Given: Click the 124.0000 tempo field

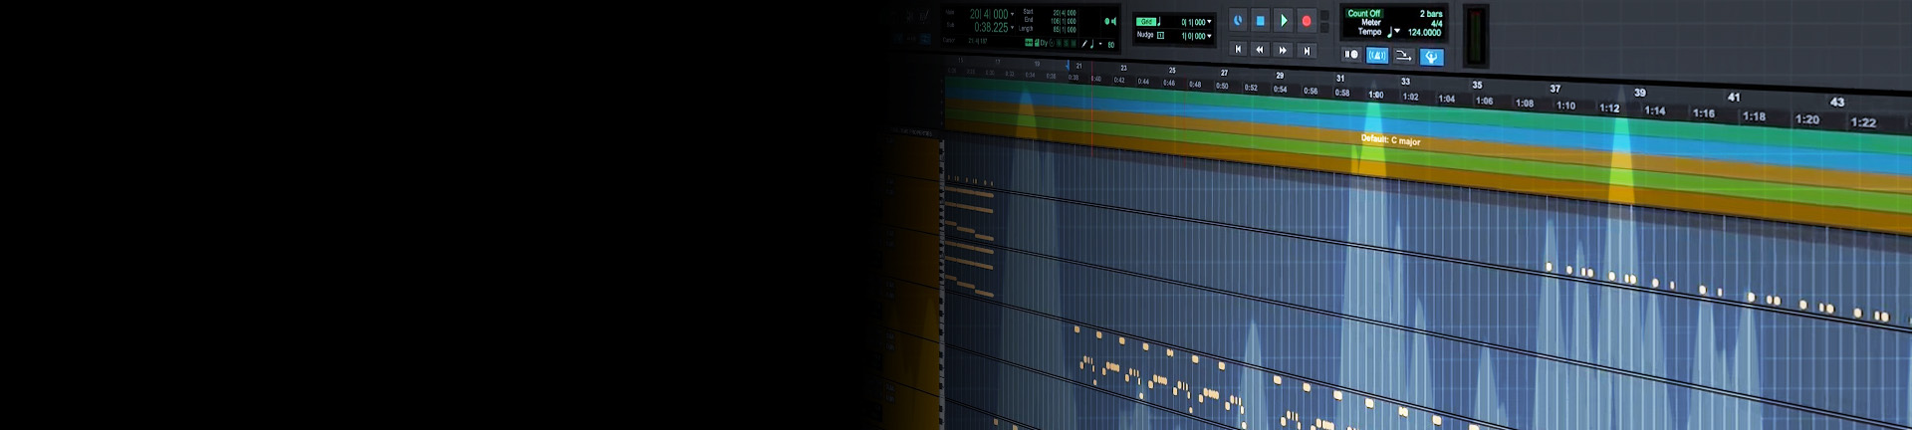Looking at the screenshot, I should click(x=1424, y=33).
